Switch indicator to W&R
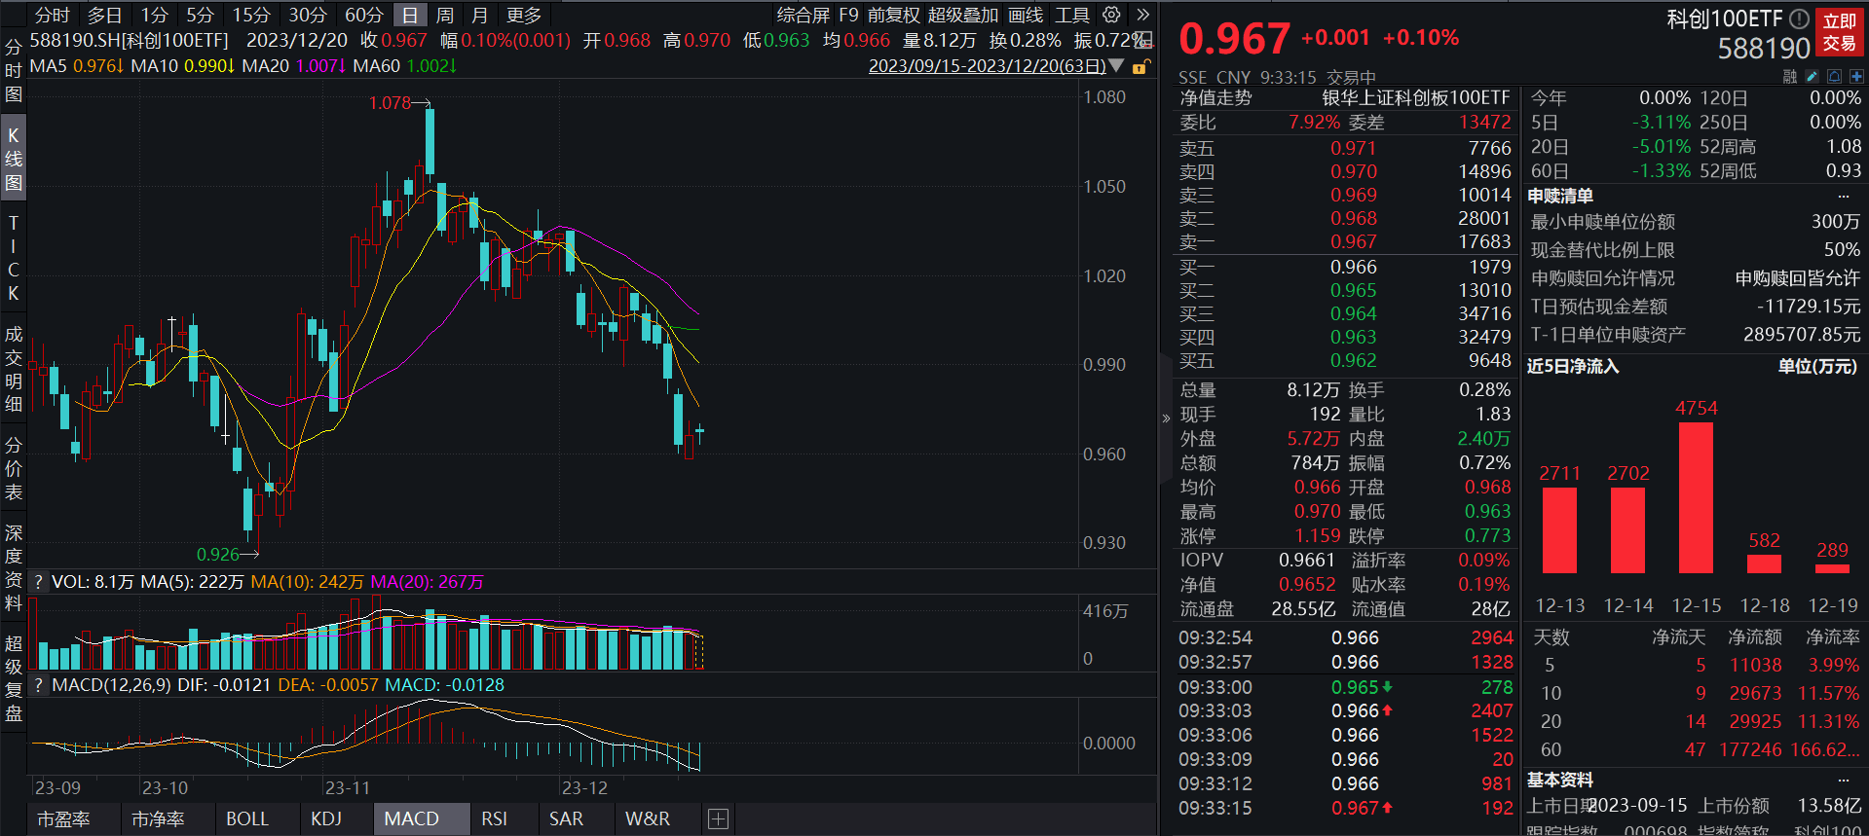This screenshot has height=836, width=1869. 648,818
